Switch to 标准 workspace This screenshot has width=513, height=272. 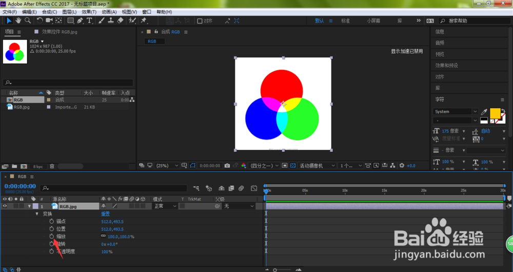[x=345, y=21]
